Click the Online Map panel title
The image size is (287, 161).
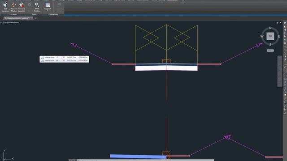(53, 14)
